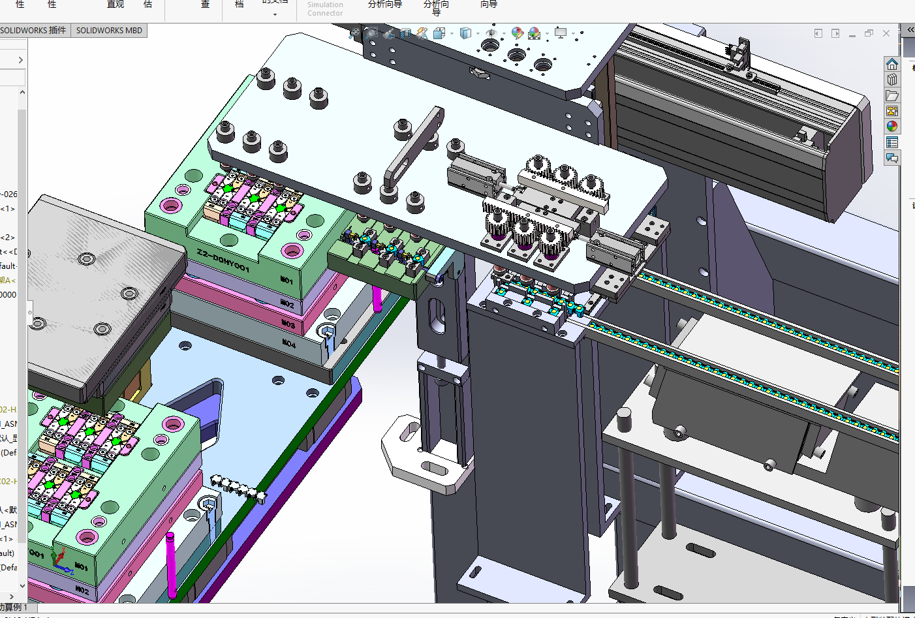Screen dimensions: 915x618
Task: Click feature tree up arrow
Action: (x=22, y=92)
